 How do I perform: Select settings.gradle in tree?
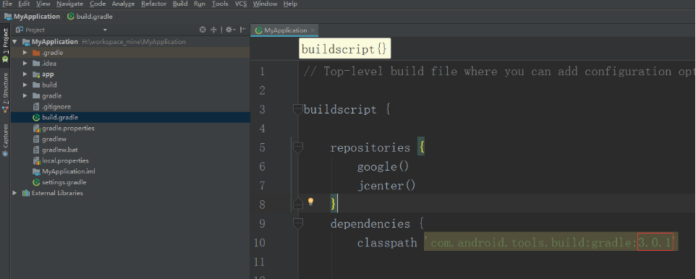64,182
